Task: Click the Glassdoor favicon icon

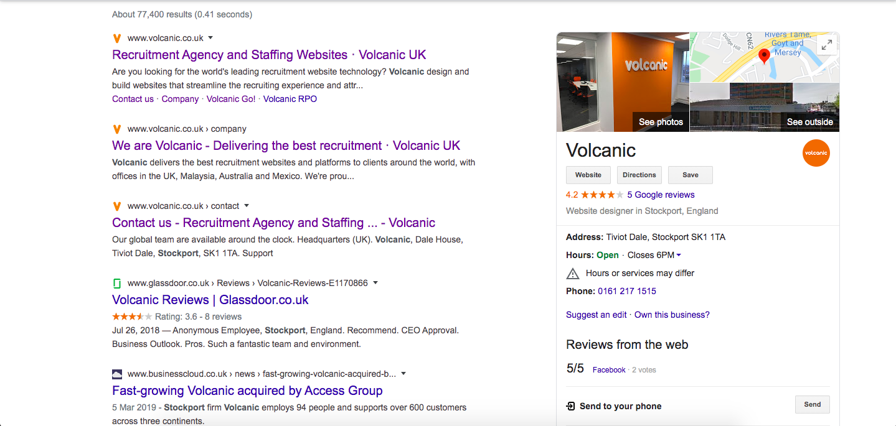Action: click(116, 283)
